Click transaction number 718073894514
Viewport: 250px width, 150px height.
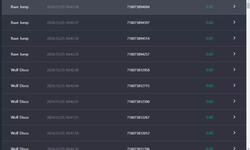pyautogui.click(x=138, y=38)
